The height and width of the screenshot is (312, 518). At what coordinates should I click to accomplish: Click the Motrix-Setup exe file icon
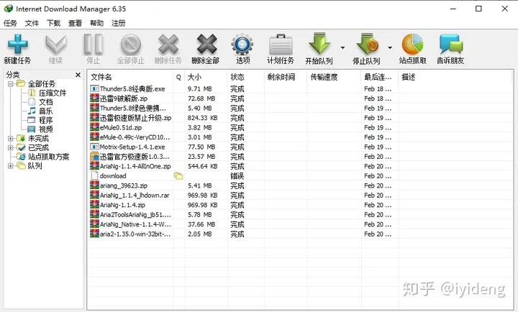[94, 147]
